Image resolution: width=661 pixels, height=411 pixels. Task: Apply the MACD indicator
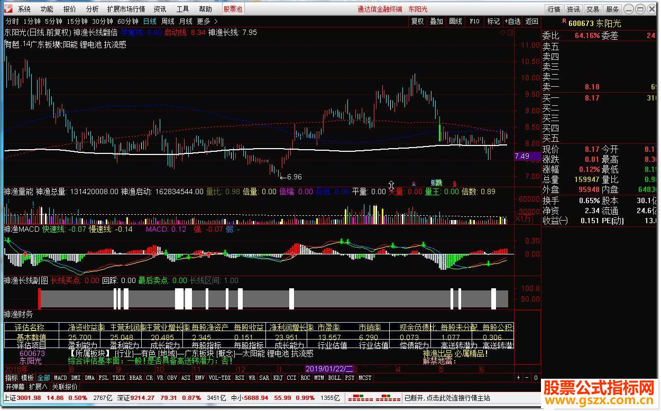click(x=61, y=378)
